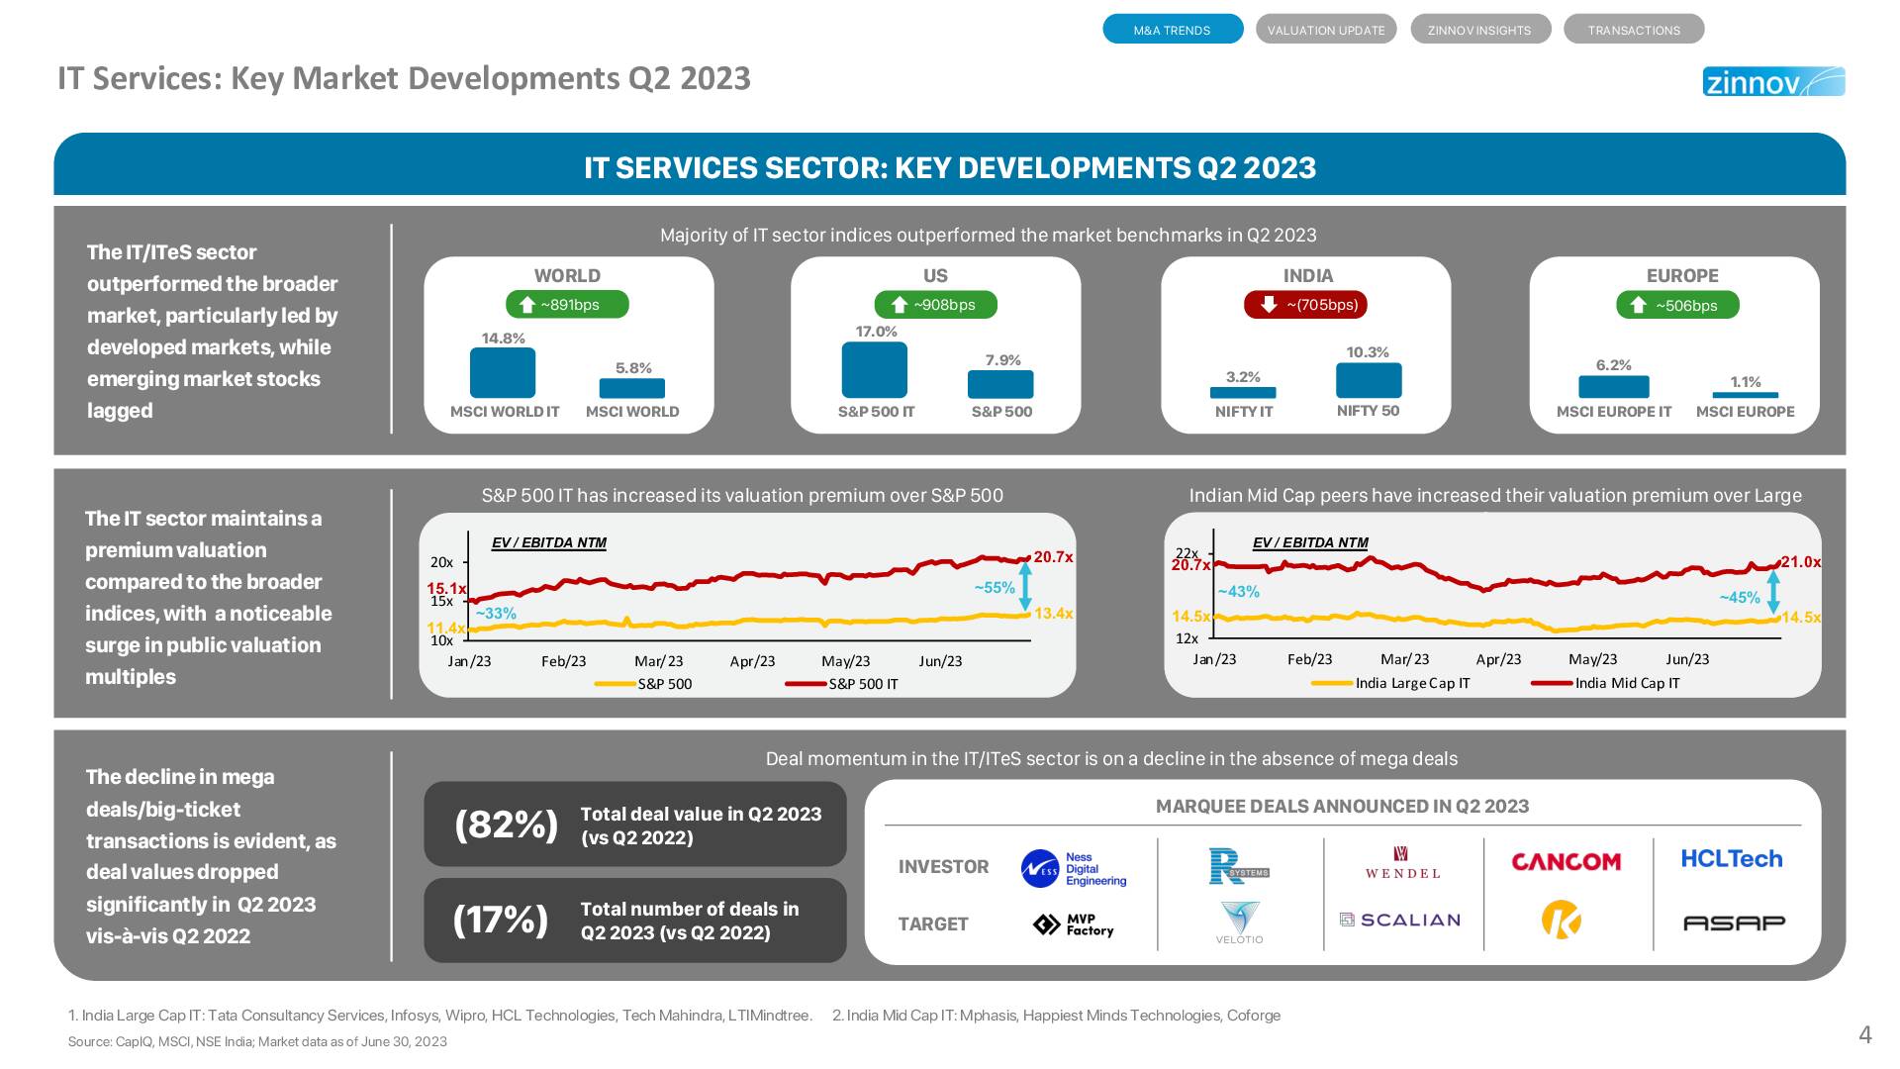Click the S&P 500 7.9% bar

tap(1000, 385)
